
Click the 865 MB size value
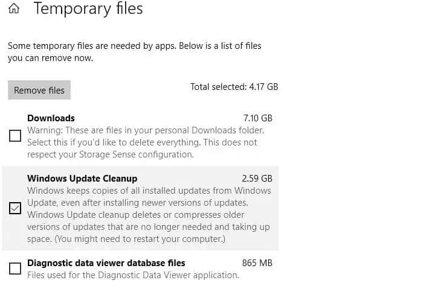click(x=257, y=263)
